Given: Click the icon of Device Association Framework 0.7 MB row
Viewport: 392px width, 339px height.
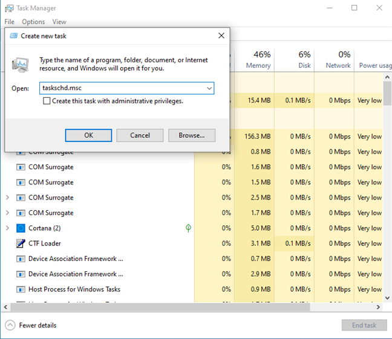Looking at the screenshot, I should [21, 259].
